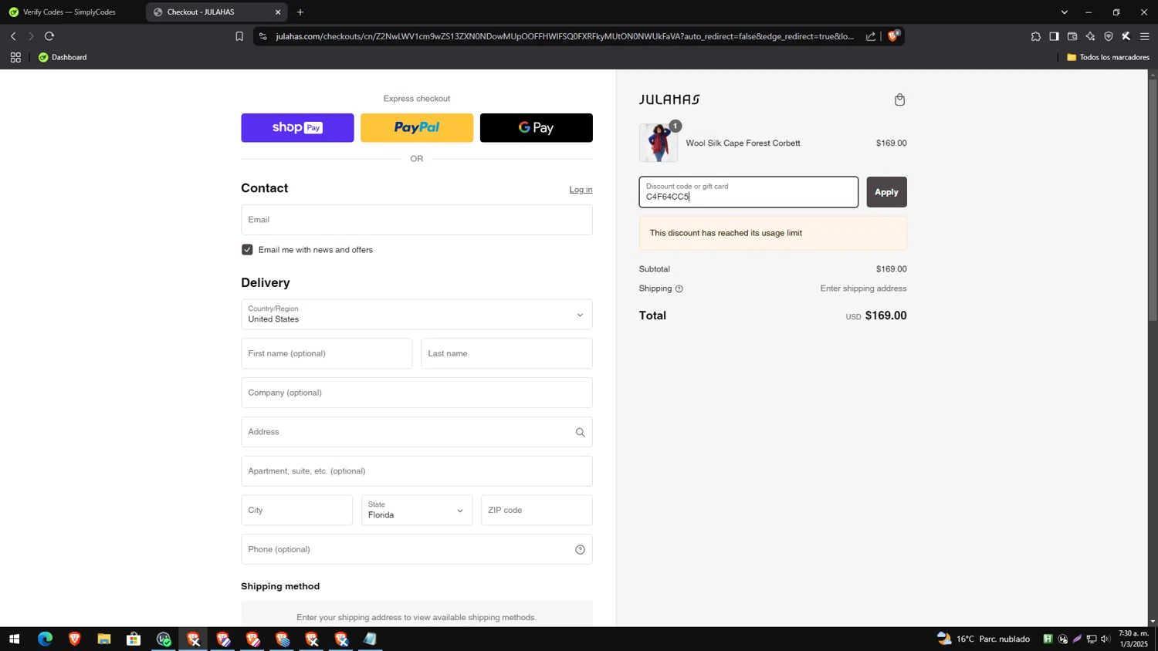1158x651 pixels.
Task: Click the Address input field
Action: [417, 433]
